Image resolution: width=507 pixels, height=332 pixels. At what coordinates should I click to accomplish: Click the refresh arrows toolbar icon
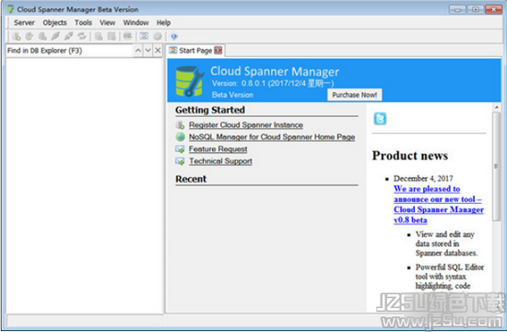click(82, 36)
